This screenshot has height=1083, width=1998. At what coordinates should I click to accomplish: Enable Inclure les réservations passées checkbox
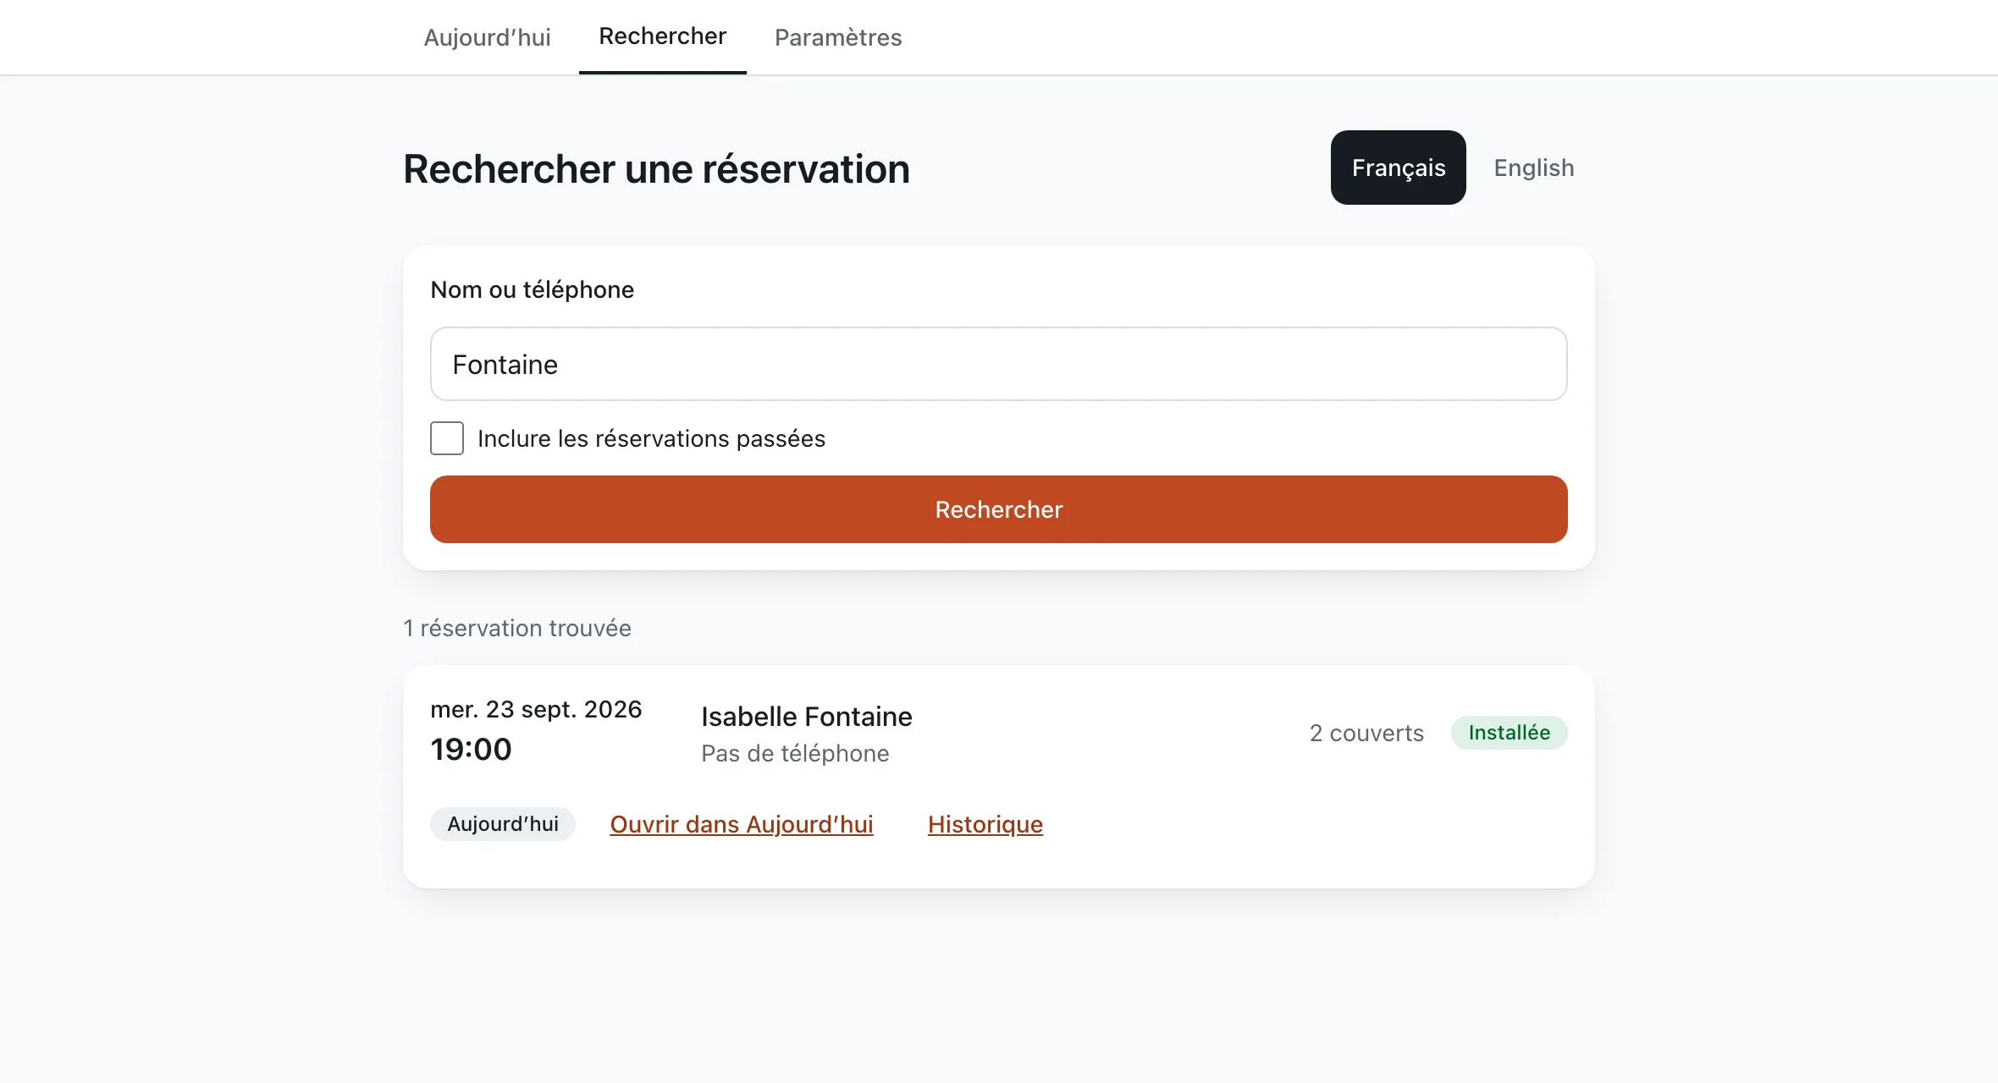tap(447, 438)
